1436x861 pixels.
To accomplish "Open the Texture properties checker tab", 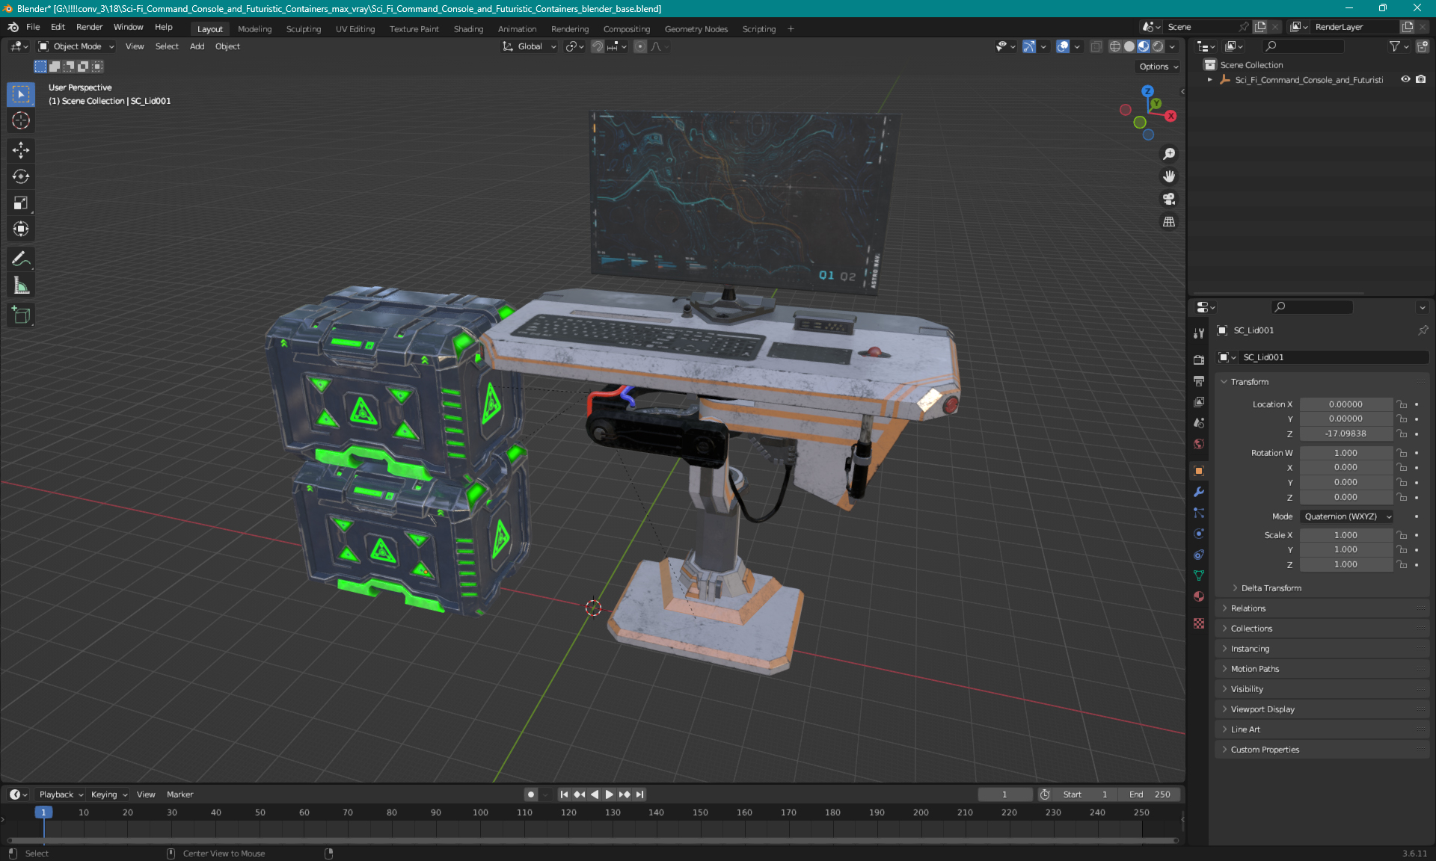I will click(x=1199, y=623).
